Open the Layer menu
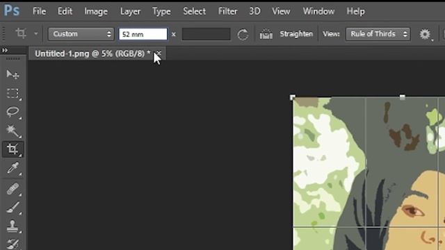The image size is (445, 250). pyautogui.click(x=130, y=11)
